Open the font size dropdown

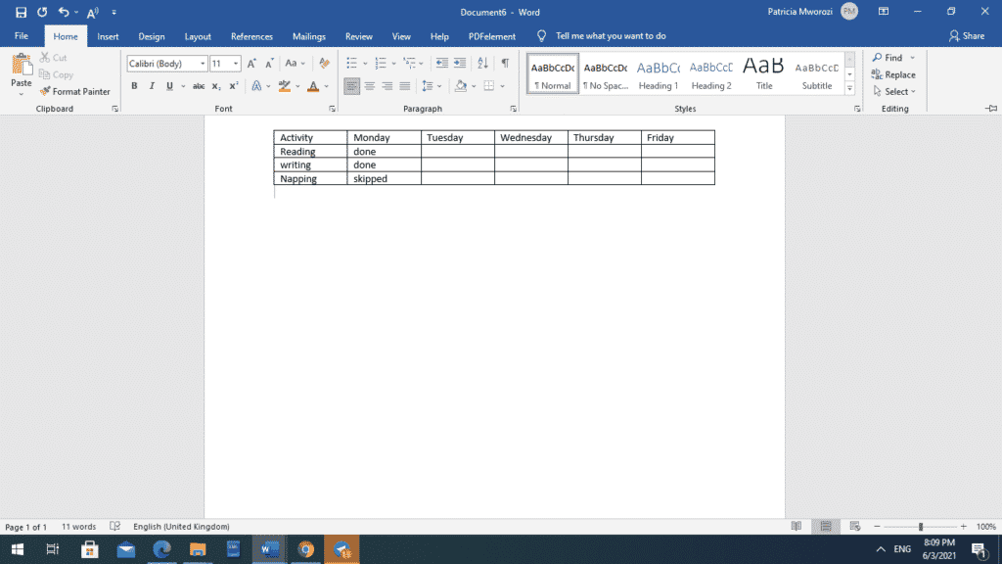coord(234,62)
